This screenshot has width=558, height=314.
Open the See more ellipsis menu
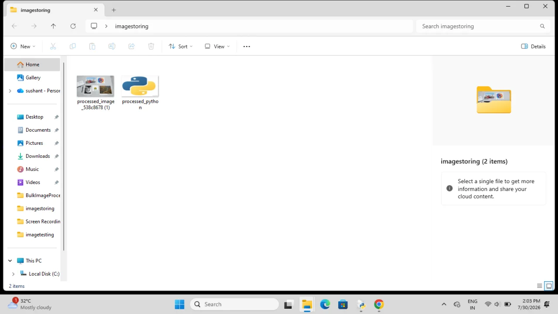point(247,46)
